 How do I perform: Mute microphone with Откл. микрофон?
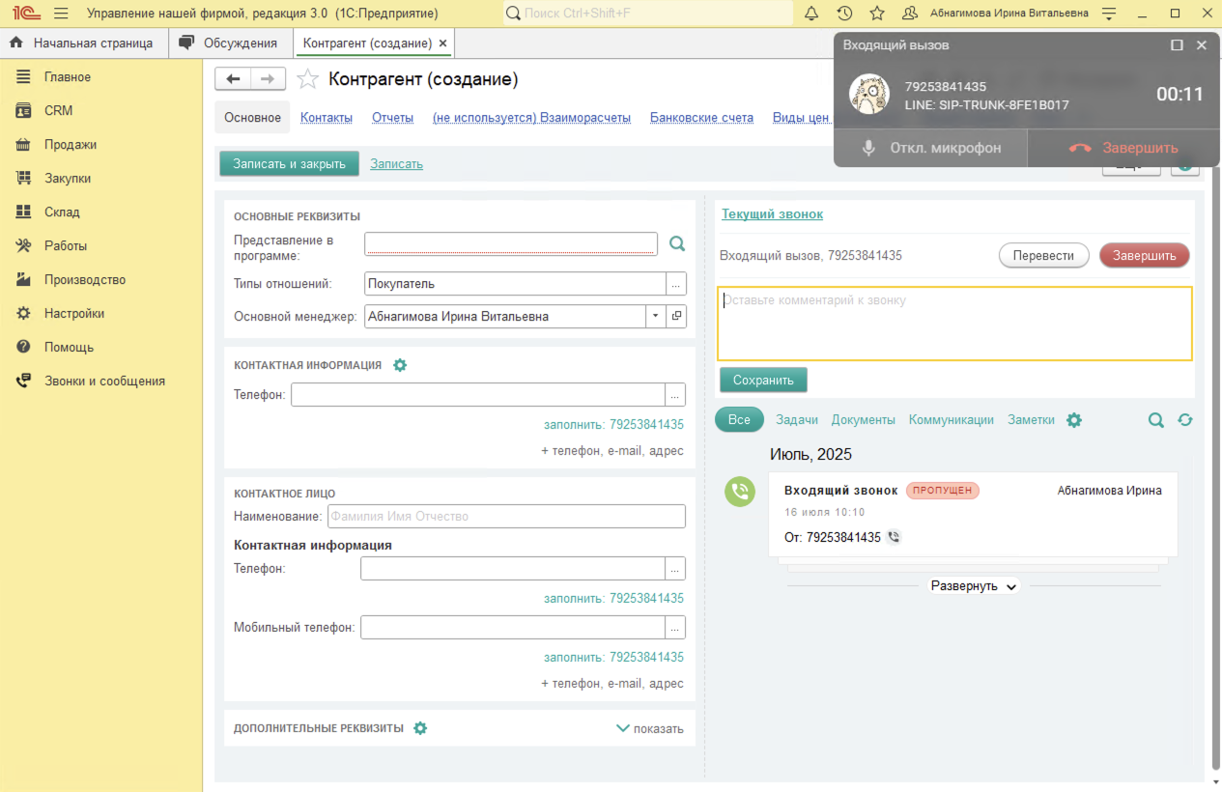(x=930, y=148)
